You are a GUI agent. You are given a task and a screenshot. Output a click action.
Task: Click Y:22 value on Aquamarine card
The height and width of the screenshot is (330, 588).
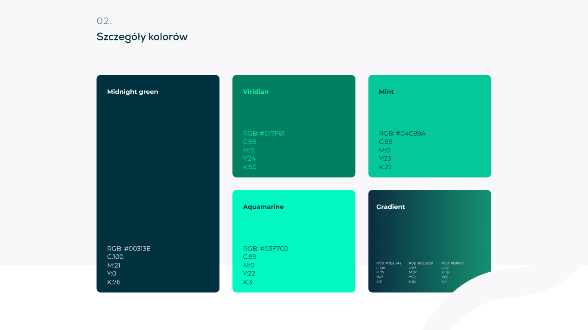249,274
